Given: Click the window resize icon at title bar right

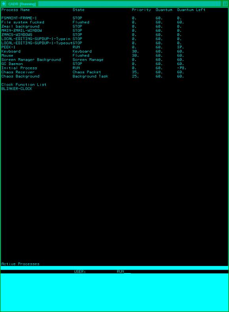Looking at the screenshot, I should (225, 4).
